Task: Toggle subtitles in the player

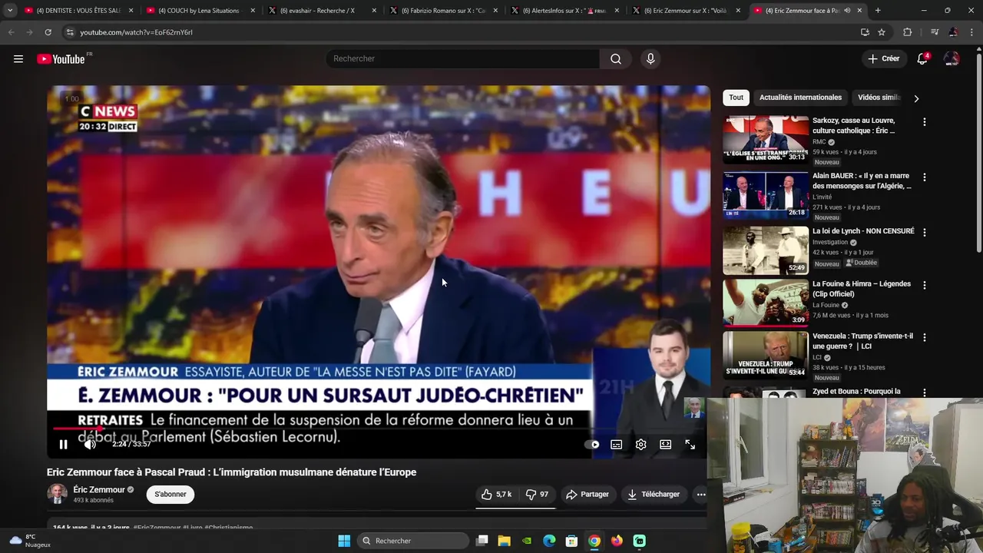Action: (x=616, y=444)
